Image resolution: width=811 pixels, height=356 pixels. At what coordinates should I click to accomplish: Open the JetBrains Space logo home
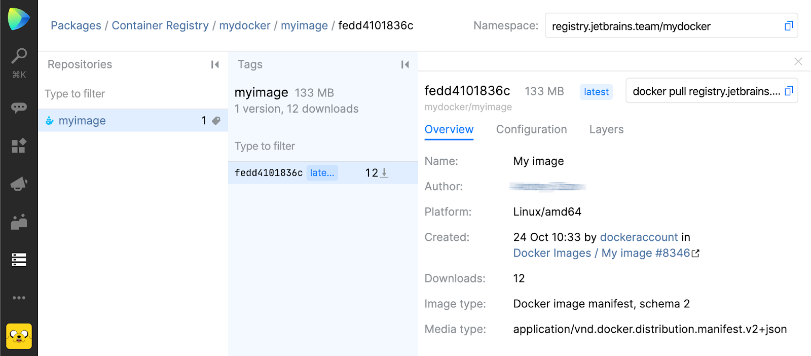tap(19, 19)
